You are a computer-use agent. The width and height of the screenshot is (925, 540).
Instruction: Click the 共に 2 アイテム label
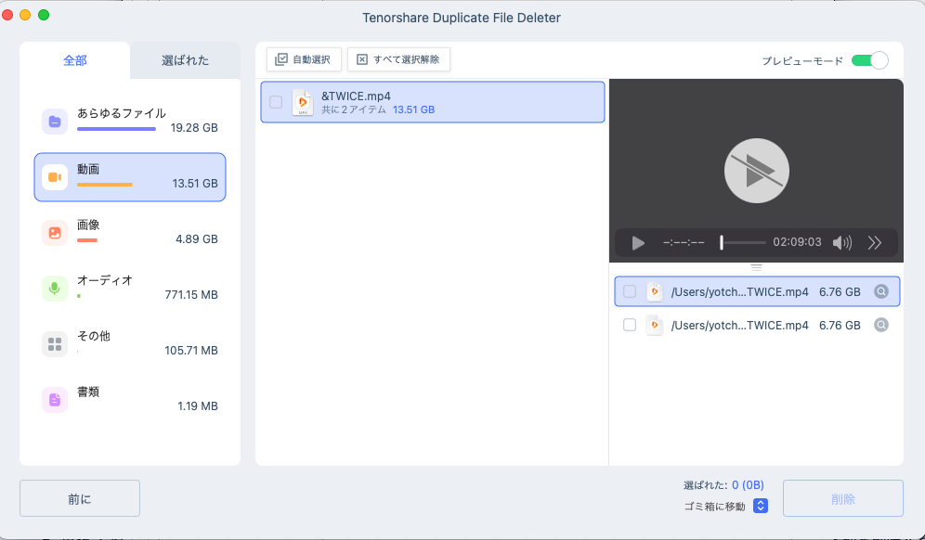coord(353,109)
